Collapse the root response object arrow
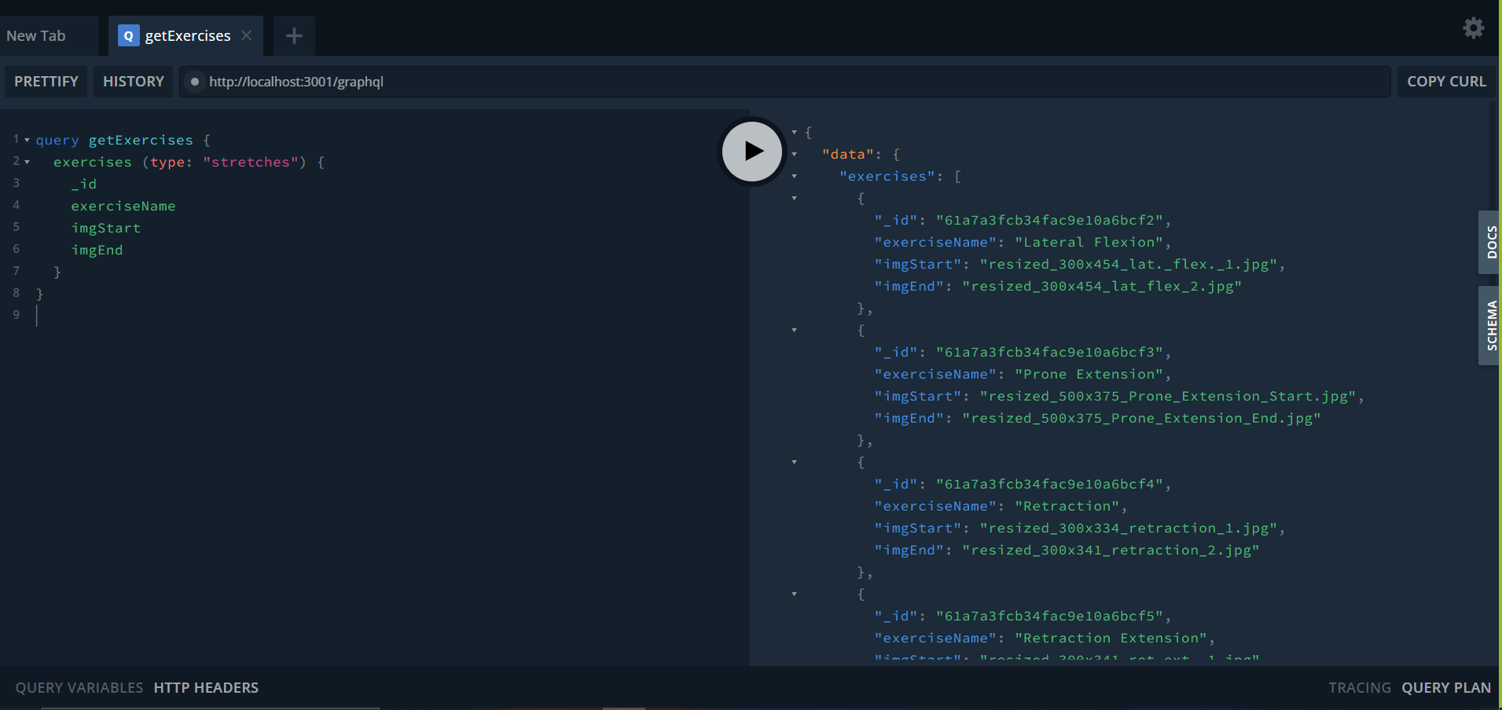This screenshot has height=710, width=1502. click(795, 132)
